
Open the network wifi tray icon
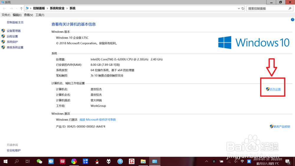click(229, 161)
